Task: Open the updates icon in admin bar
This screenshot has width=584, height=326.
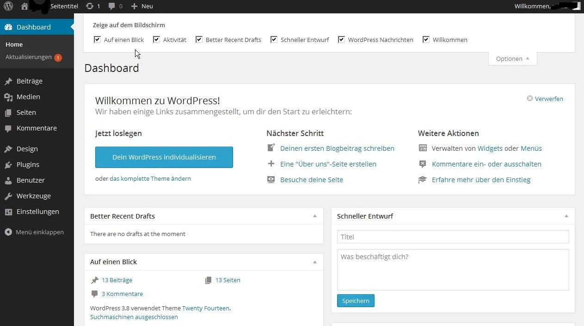Action: 89,6
